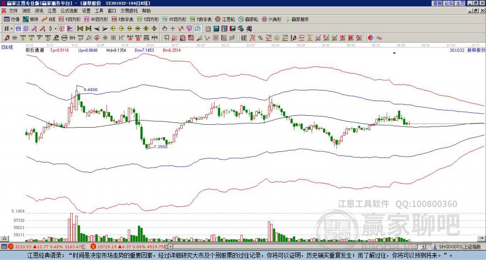Toggle the flag marker toolbar button
Screen dimensions: 486x260
(70, 28)
